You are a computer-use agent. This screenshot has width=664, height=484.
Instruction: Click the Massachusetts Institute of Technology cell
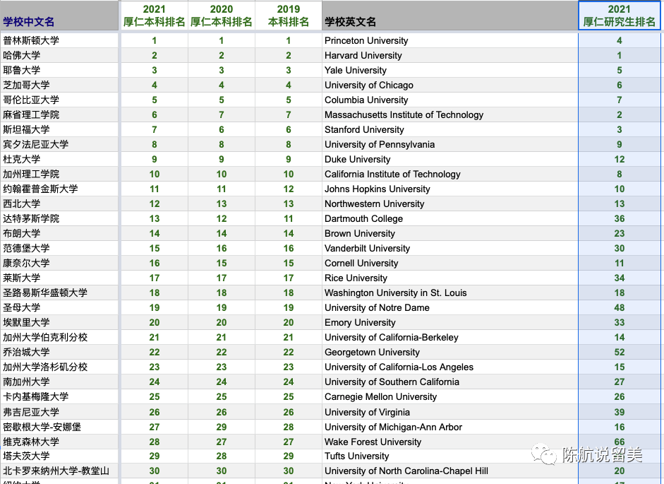tap(404, 114)
